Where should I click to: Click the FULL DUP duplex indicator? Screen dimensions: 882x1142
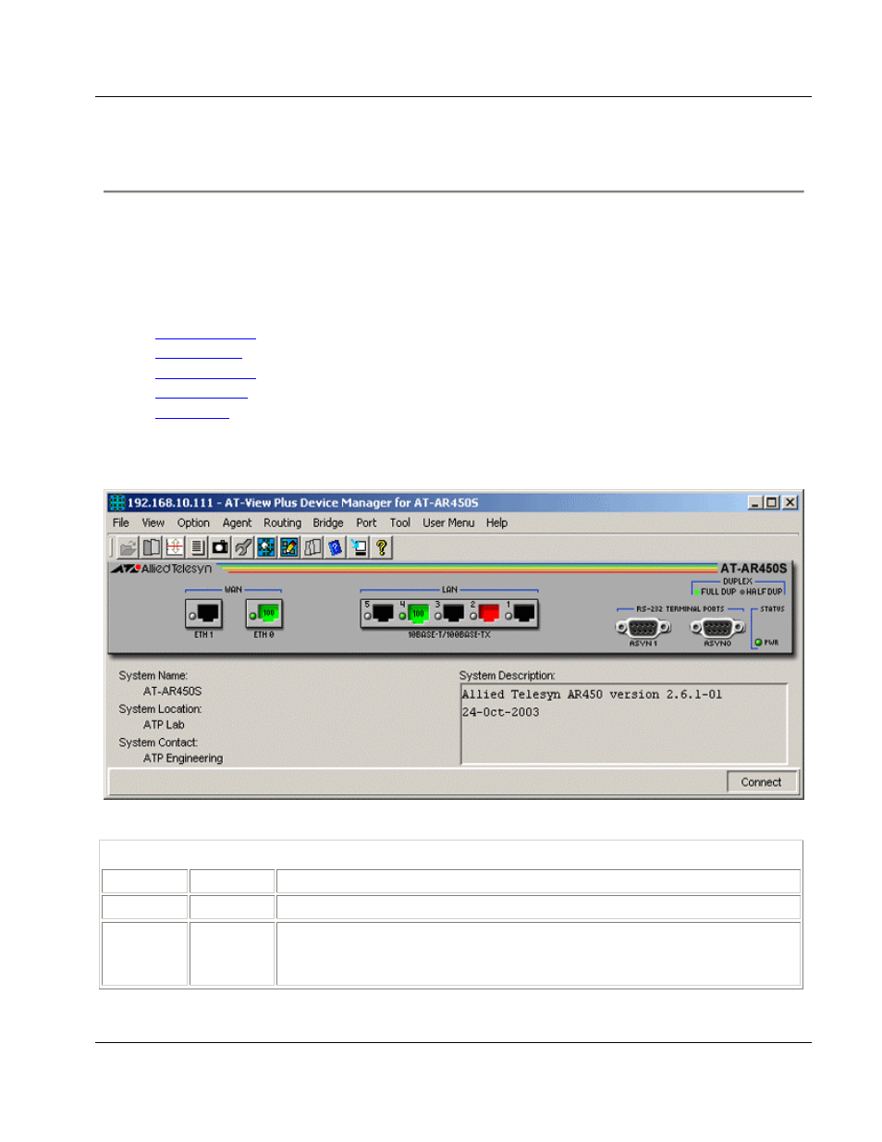(x=717, y=592)
